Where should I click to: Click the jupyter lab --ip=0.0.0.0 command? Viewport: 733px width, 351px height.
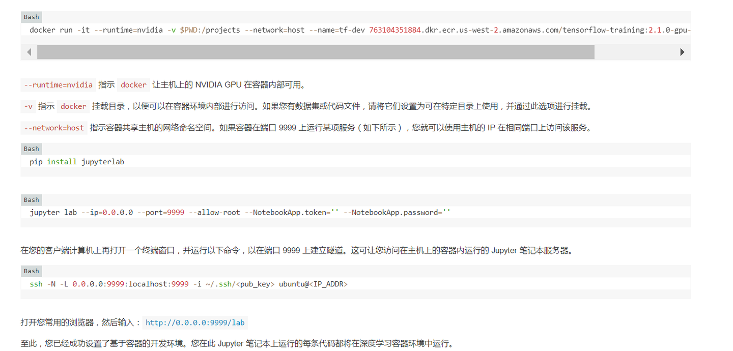[240, 213]
